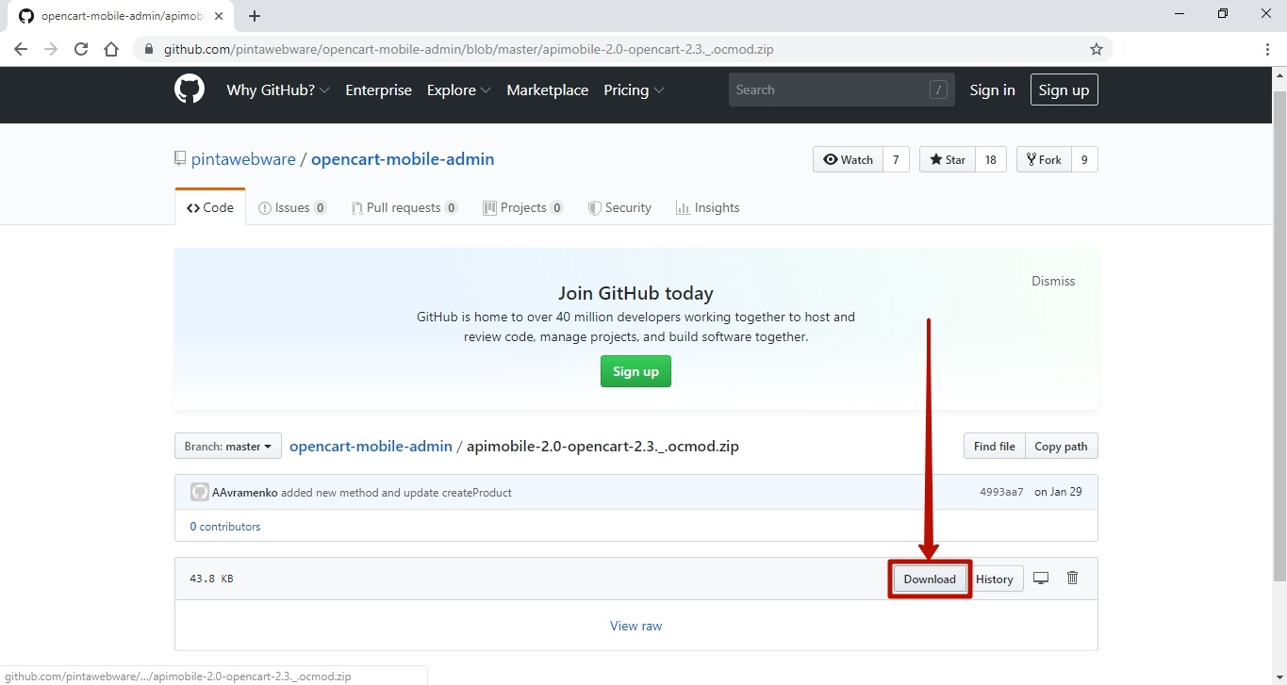The height and width of the screenshot is (685, 1287).
Task: Switch to the Issues tab
Action: click(x=292, y=208)
